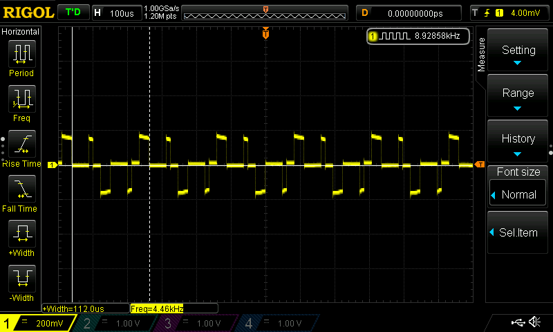
Task: Select the Freq measurement icon
Action: click(22, 98)
